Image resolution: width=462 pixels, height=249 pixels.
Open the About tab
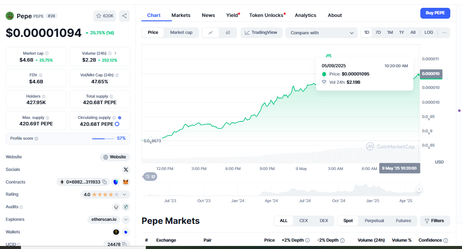pyautogui.click(x=335, y=15)
